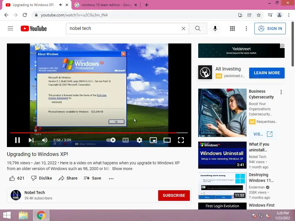Open the YouTube hamburger guide menu
Image resolution: width=295 pixels, height=221 pixels.
[x=10, y=28]
